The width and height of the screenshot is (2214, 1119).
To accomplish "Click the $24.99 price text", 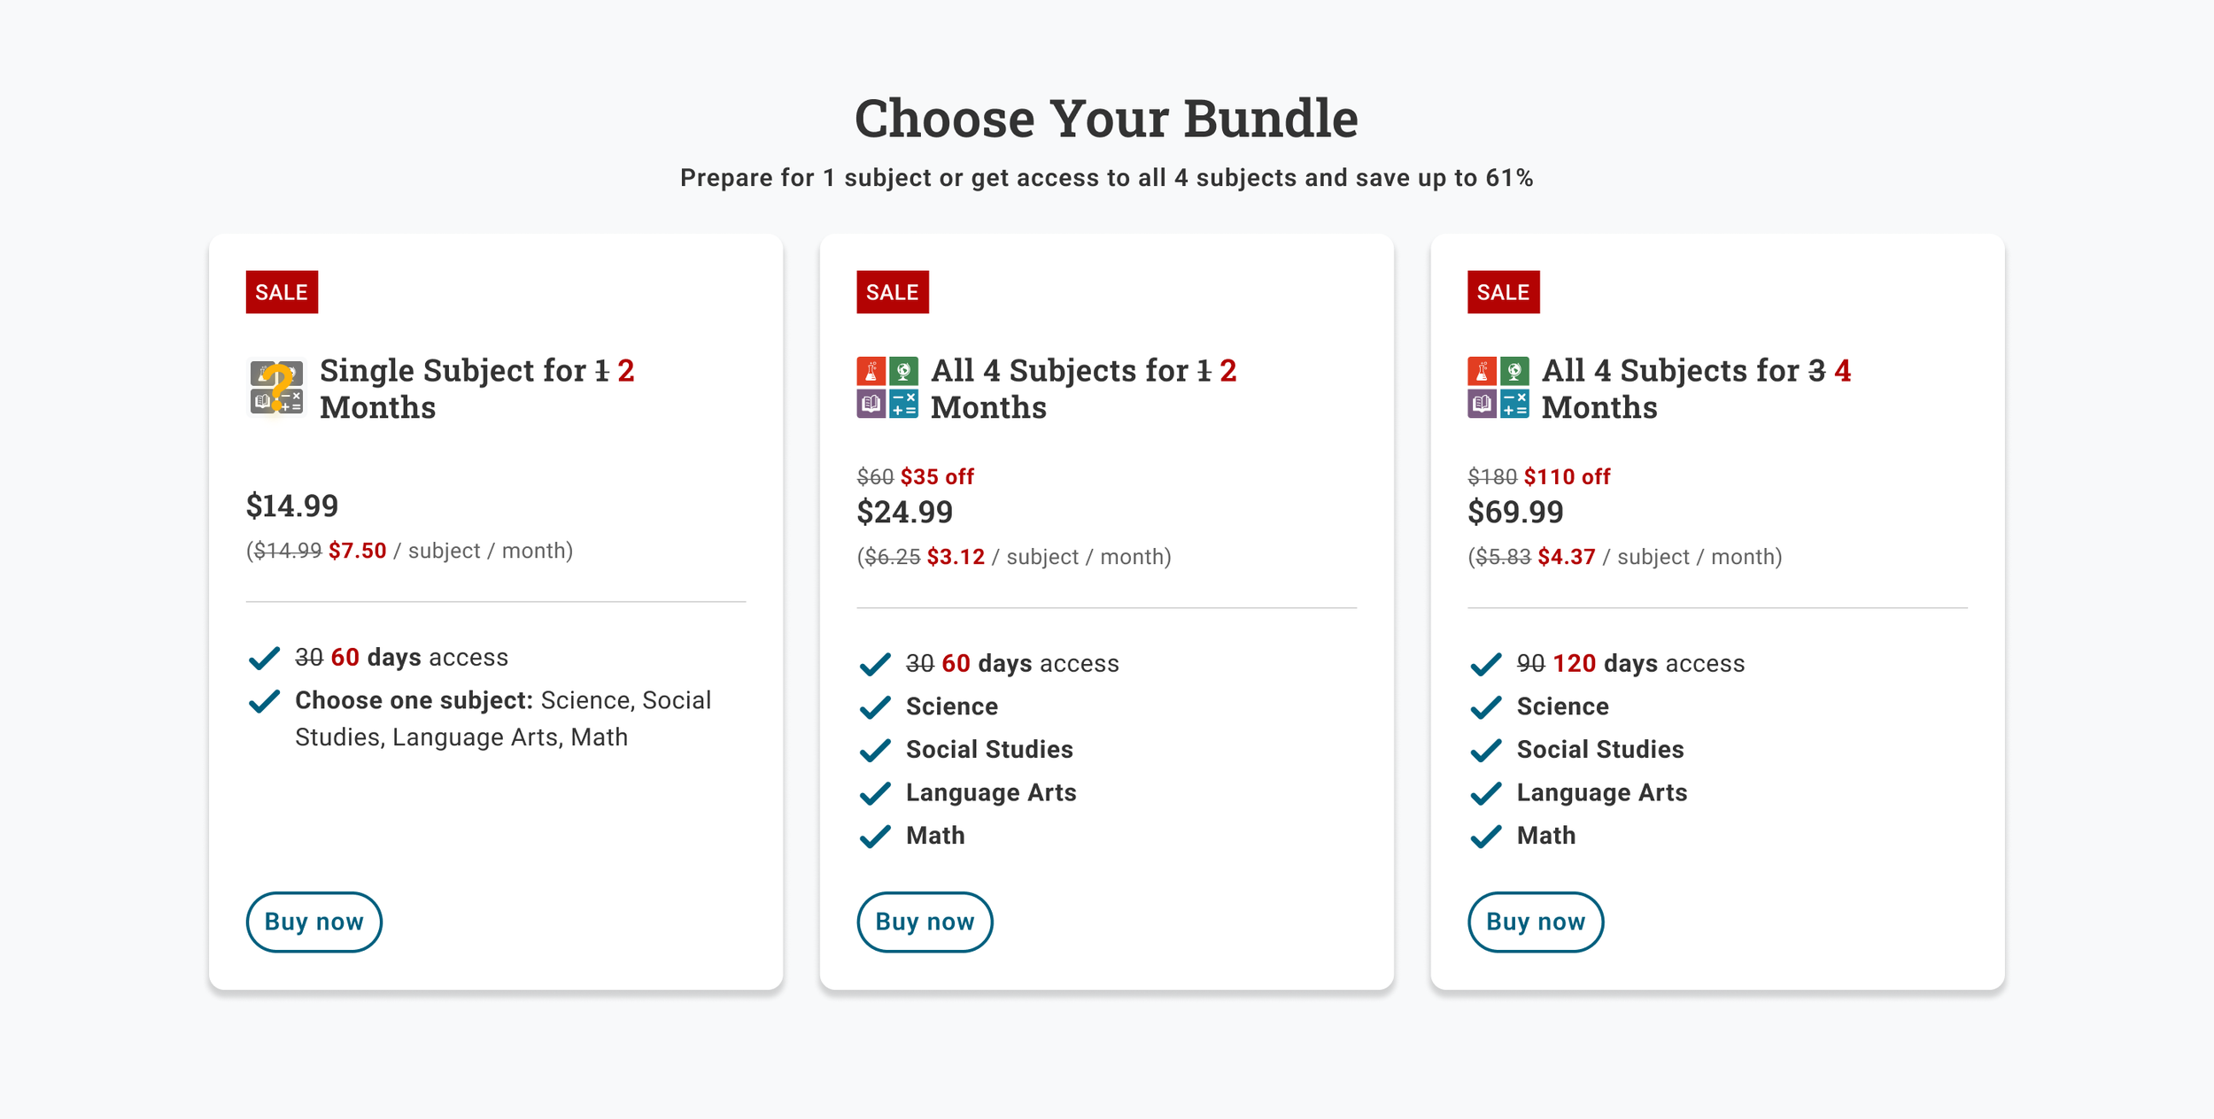I will (905, 513).
